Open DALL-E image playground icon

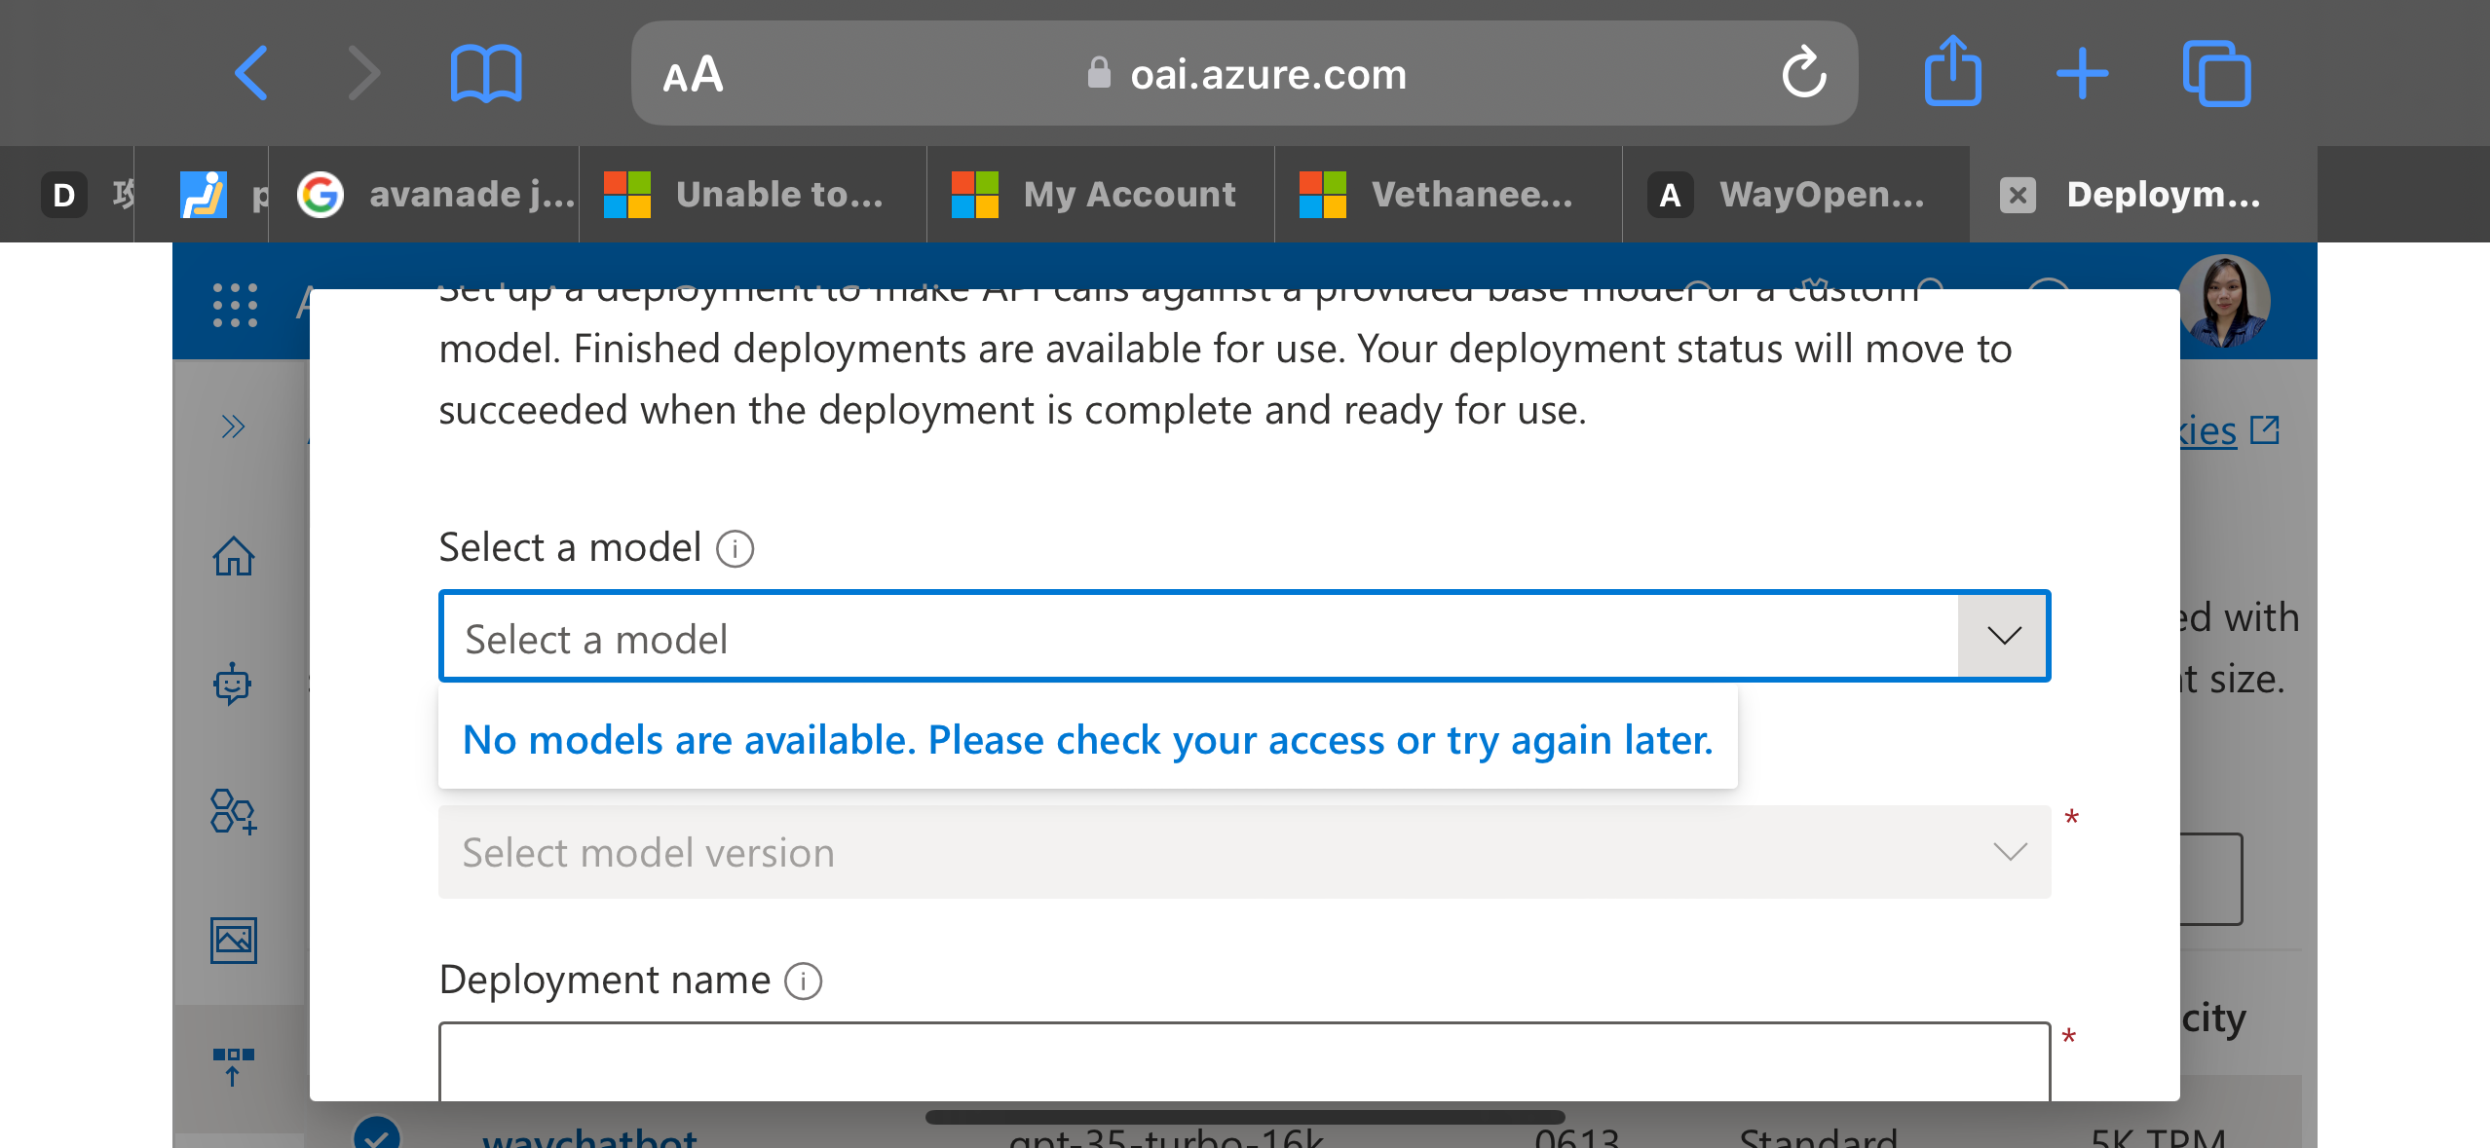click(x=234, y=940)
